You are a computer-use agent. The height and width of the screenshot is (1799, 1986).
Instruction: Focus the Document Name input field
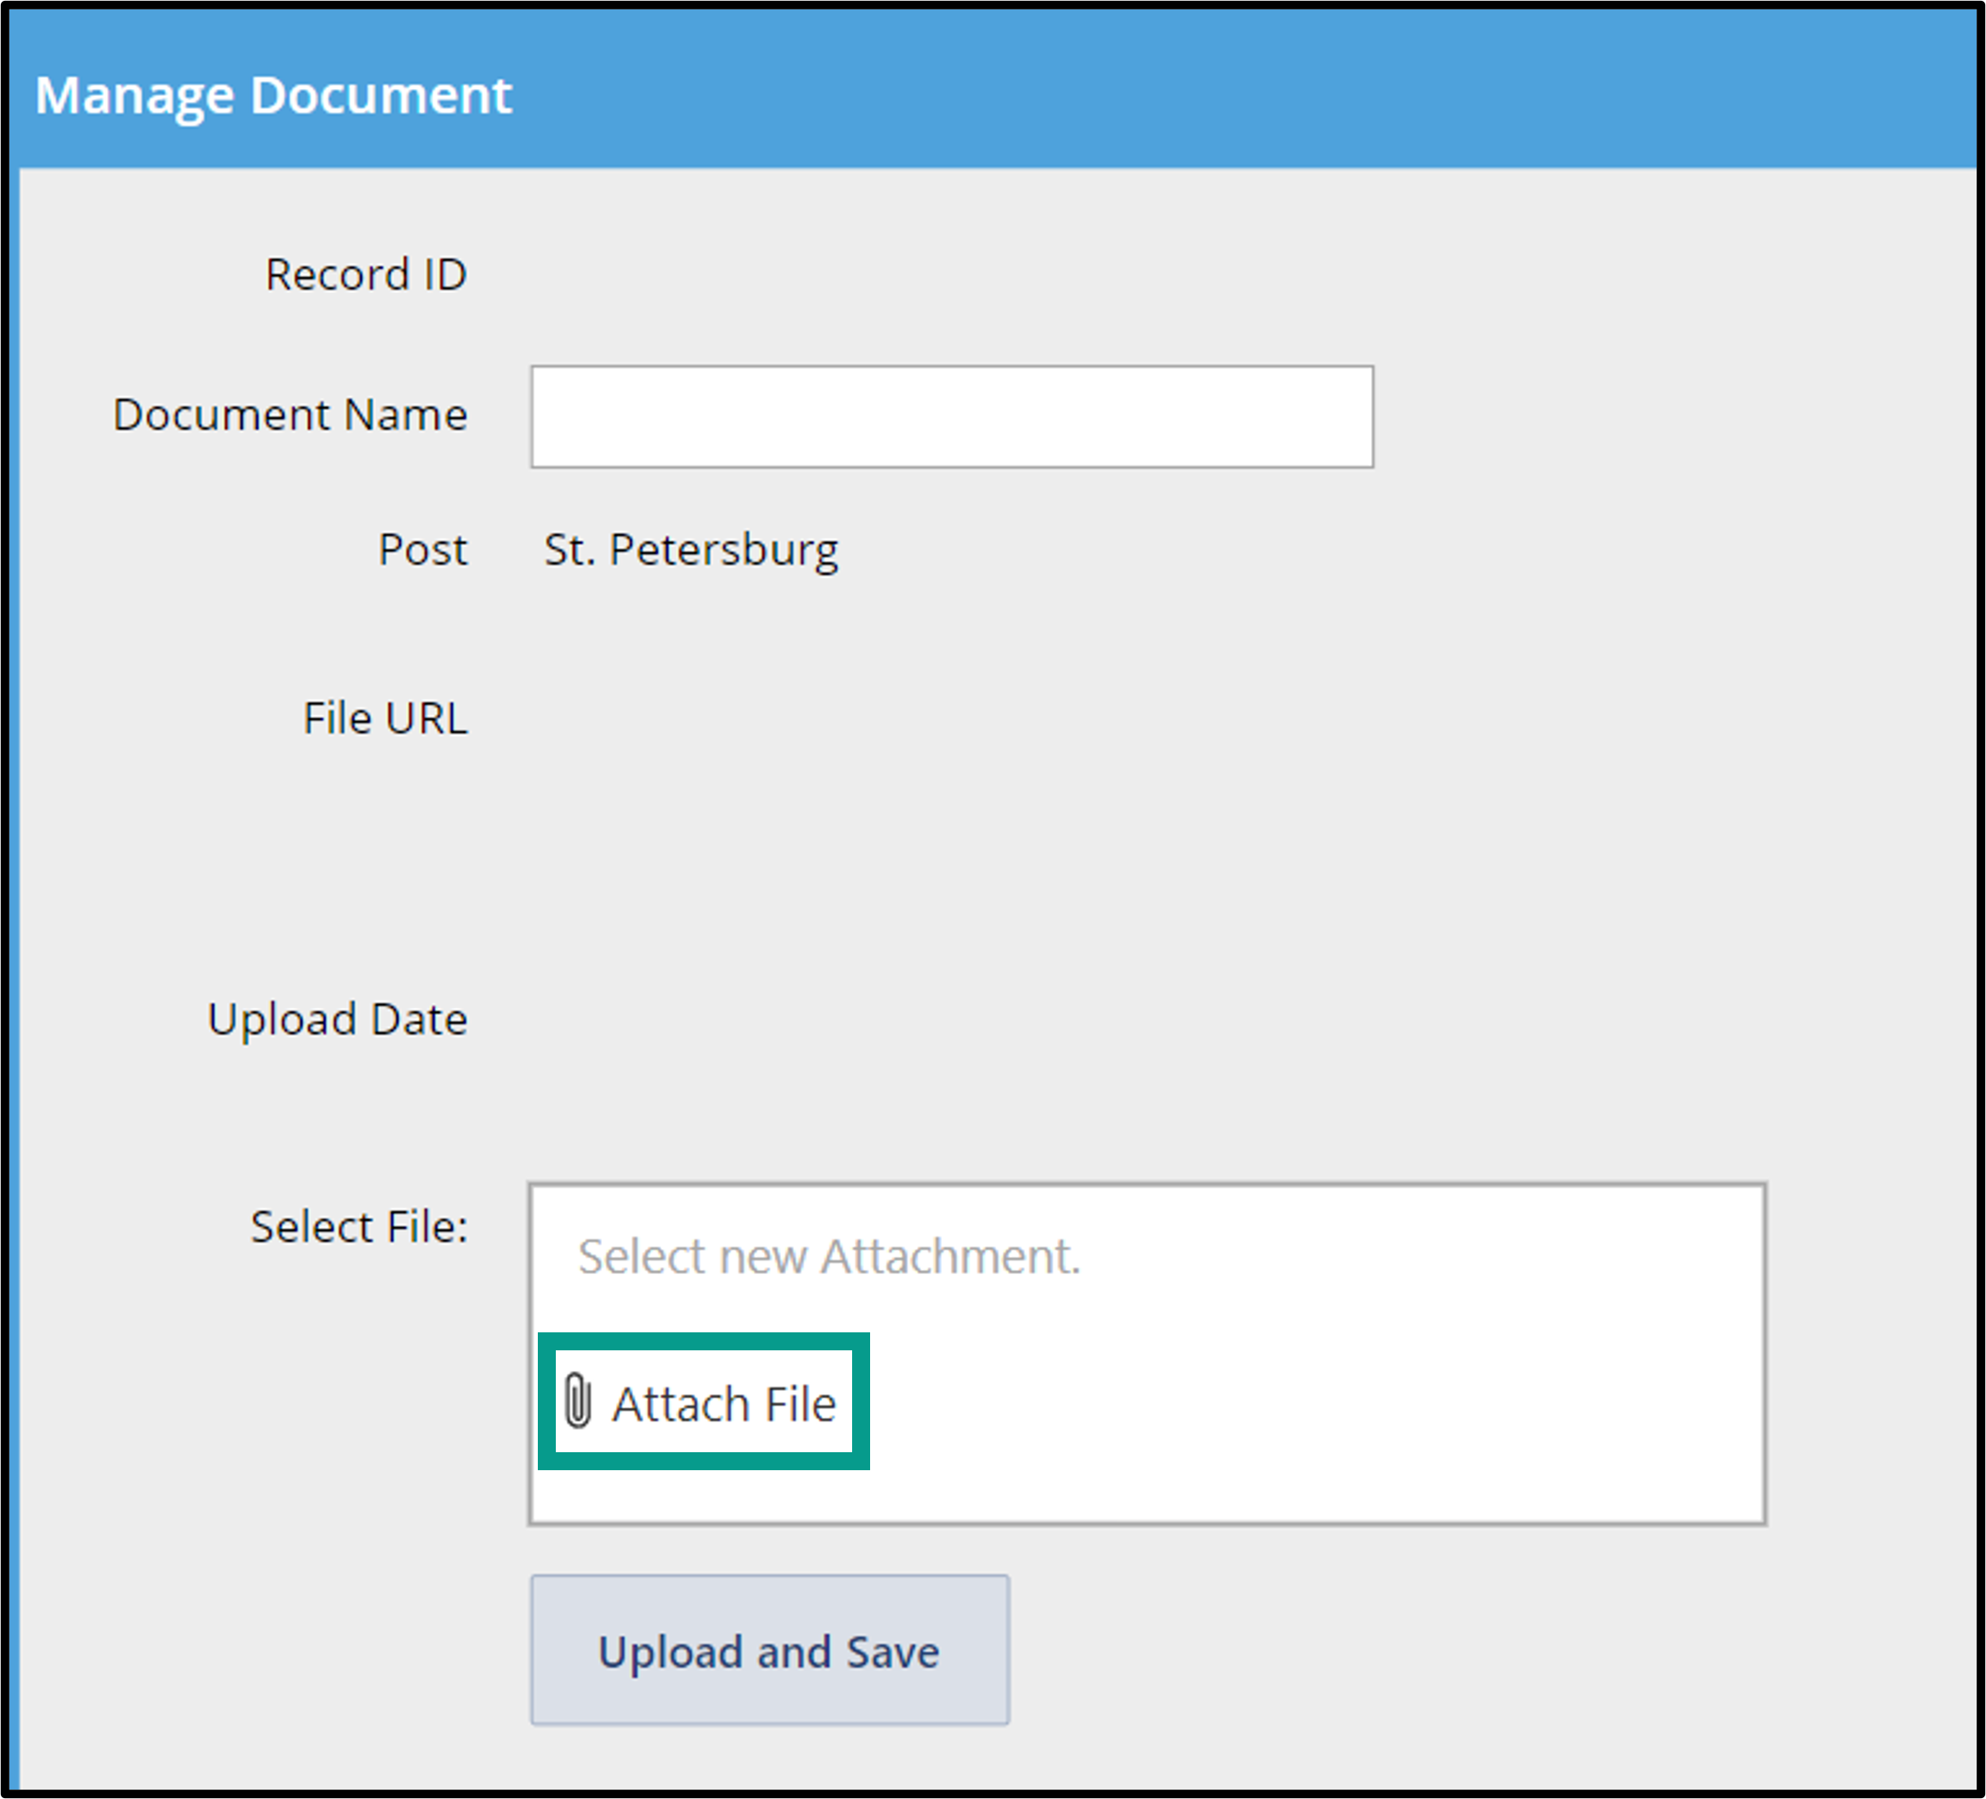[x=951, y=417]
